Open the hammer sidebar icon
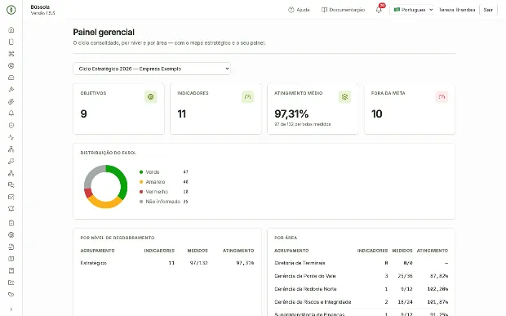The width and height of the screenshot is (506, 316). [11, 89]
